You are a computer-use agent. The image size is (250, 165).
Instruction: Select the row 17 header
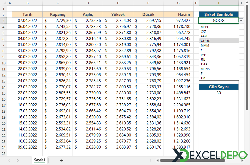pos(4,105)
